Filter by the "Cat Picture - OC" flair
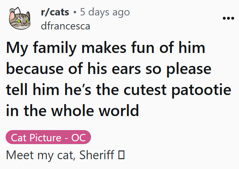 (49, 137)
